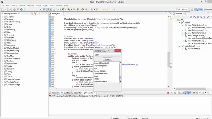Click Sort icon in Outline toolbar
The height and width of the screenshot is (119, 212).
coord(194,17)
